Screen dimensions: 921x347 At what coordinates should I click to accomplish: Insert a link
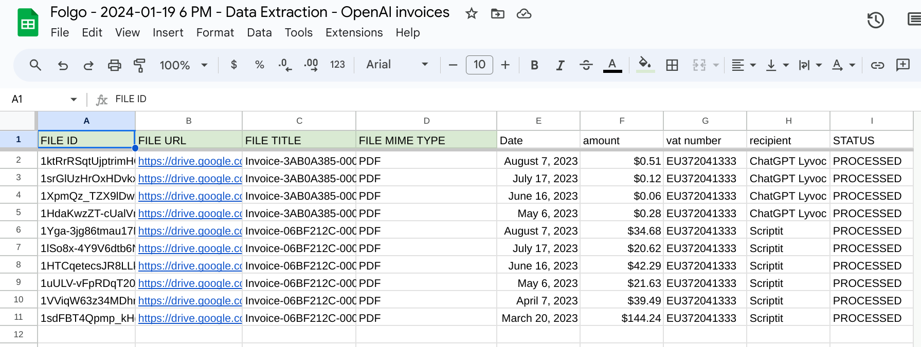877,65
